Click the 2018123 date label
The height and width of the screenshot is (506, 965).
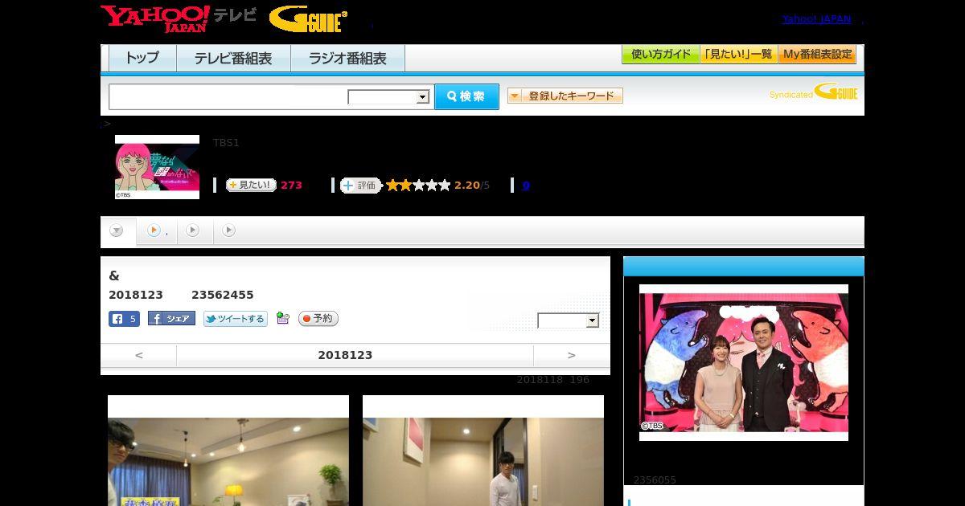tap(345, 355)
